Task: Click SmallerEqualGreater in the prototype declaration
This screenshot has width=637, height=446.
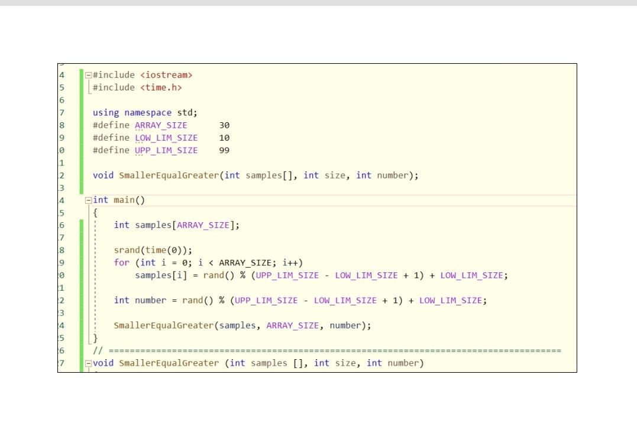Action: (x=169, y=175)
